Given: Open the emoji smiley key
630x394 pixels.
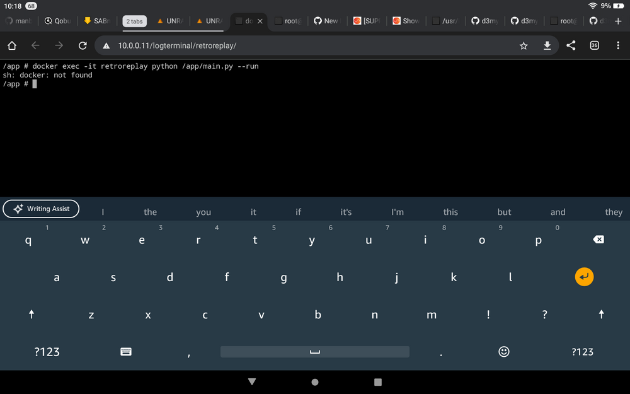Looking at the screenshot, I should point(504,352).
